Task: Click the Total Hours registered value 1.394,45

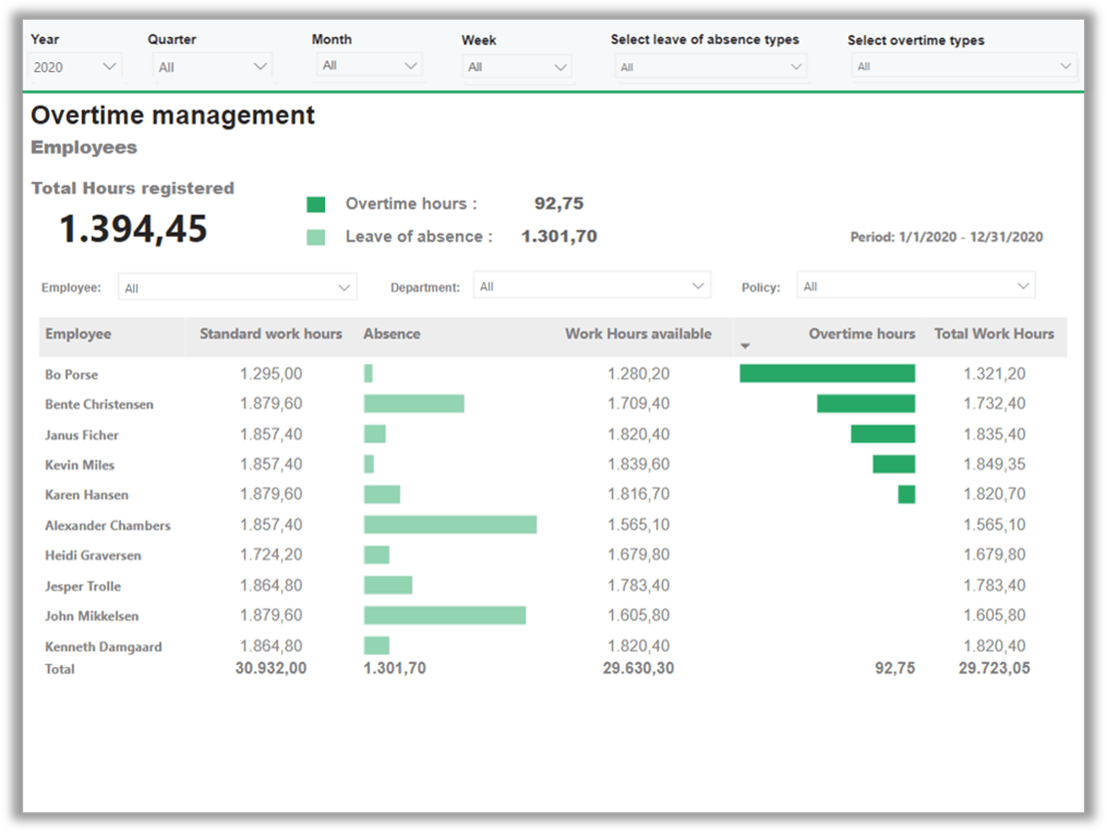Action: pyautogui.click(x=133, y=228)
